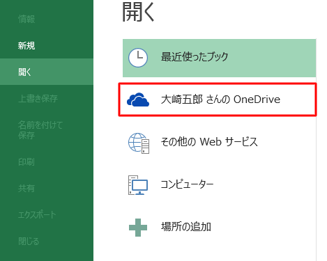
Task: Click the computer monitor icon
Action: (138, 185)
